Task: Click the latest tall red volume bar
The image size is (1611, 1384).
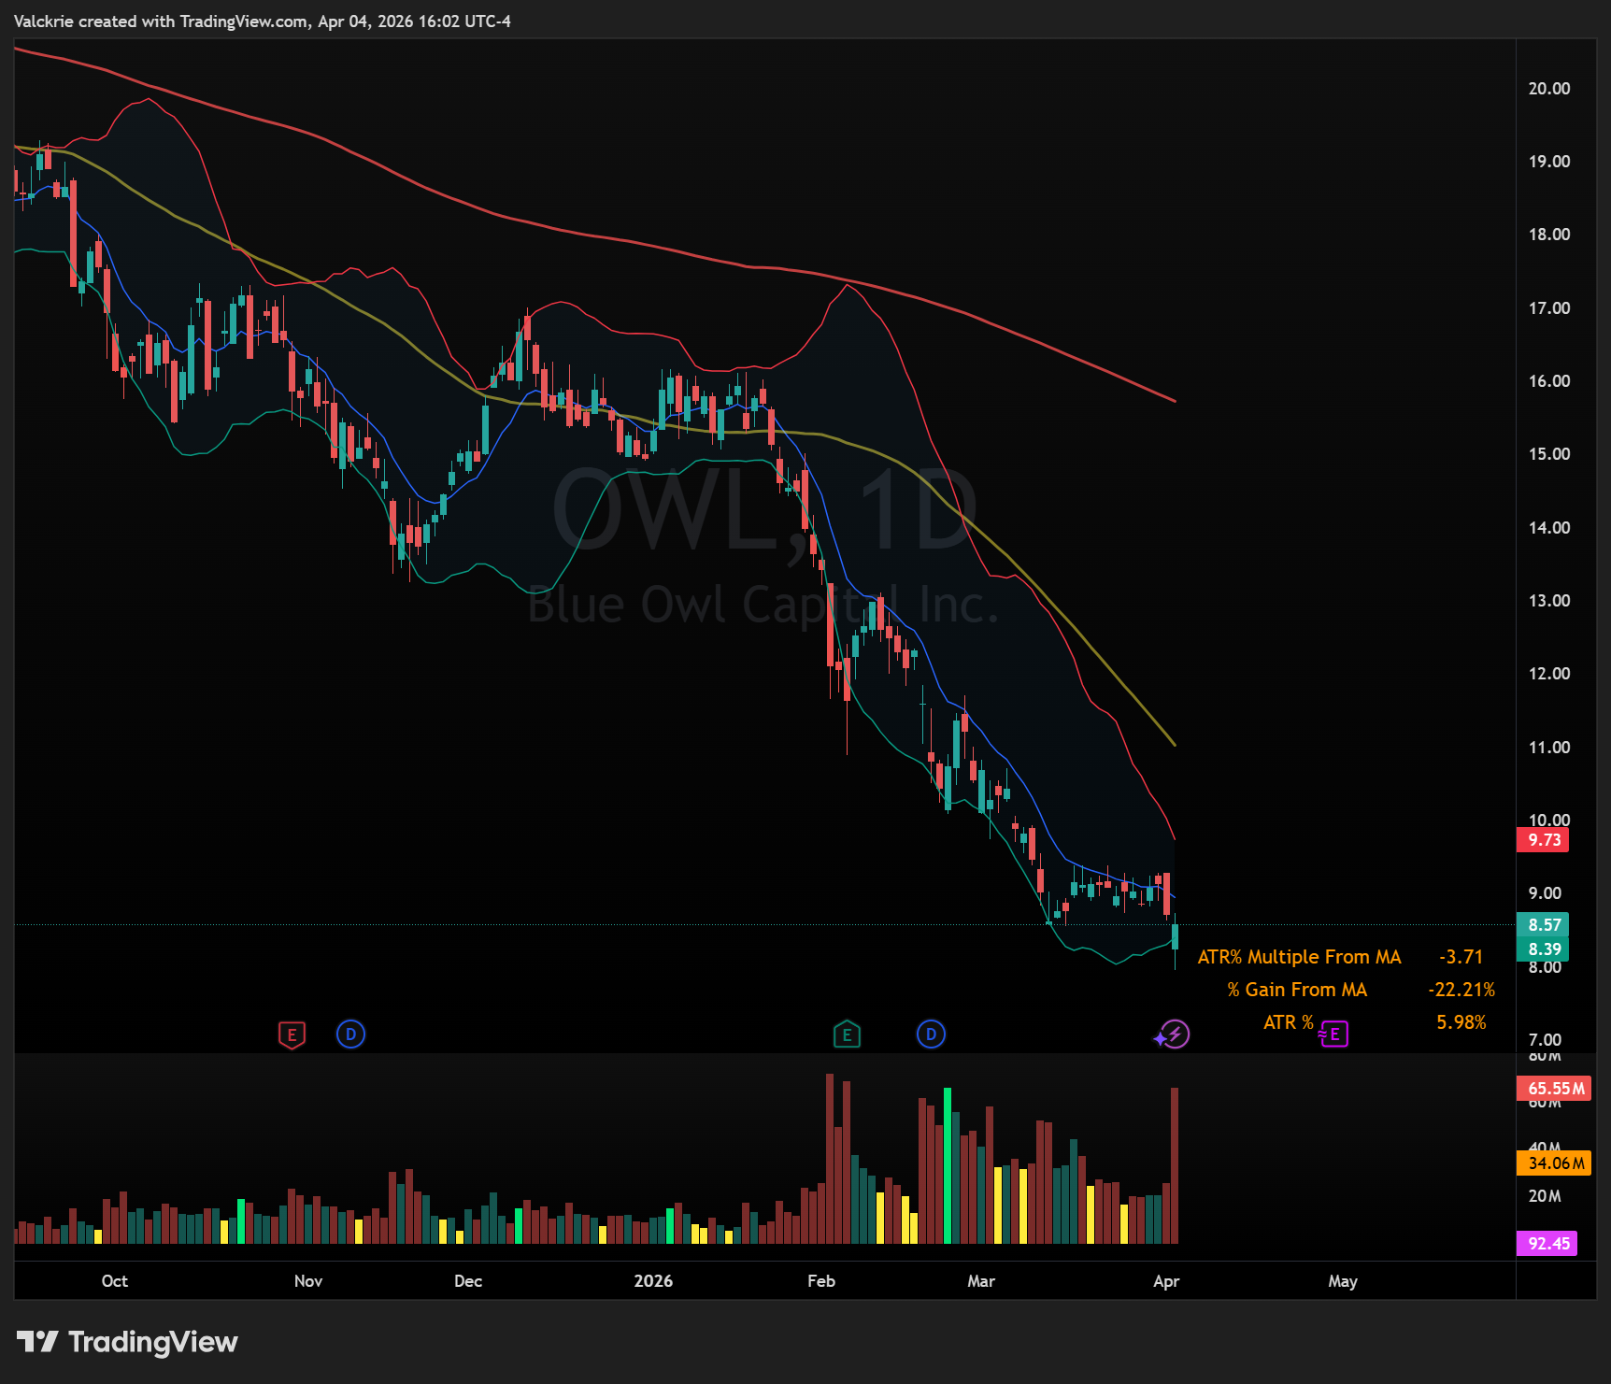Action: click(1175, 1165)
